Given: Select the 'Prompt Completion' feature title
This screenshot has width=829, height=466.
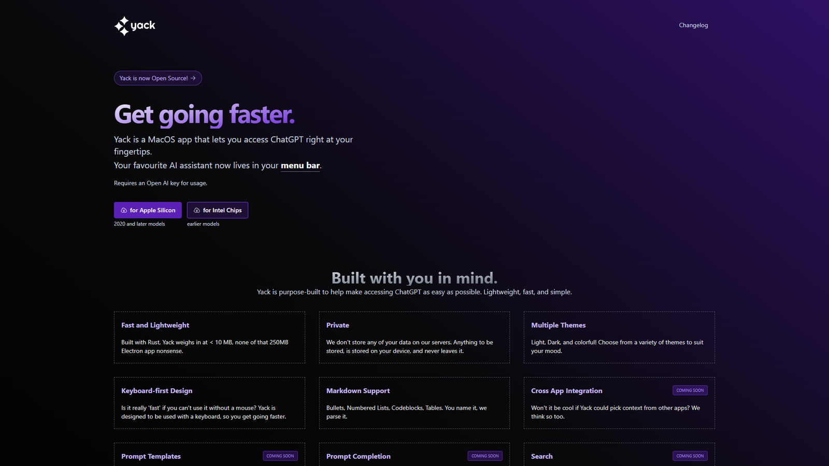Looking at the screenshot, I should (359, 457).
